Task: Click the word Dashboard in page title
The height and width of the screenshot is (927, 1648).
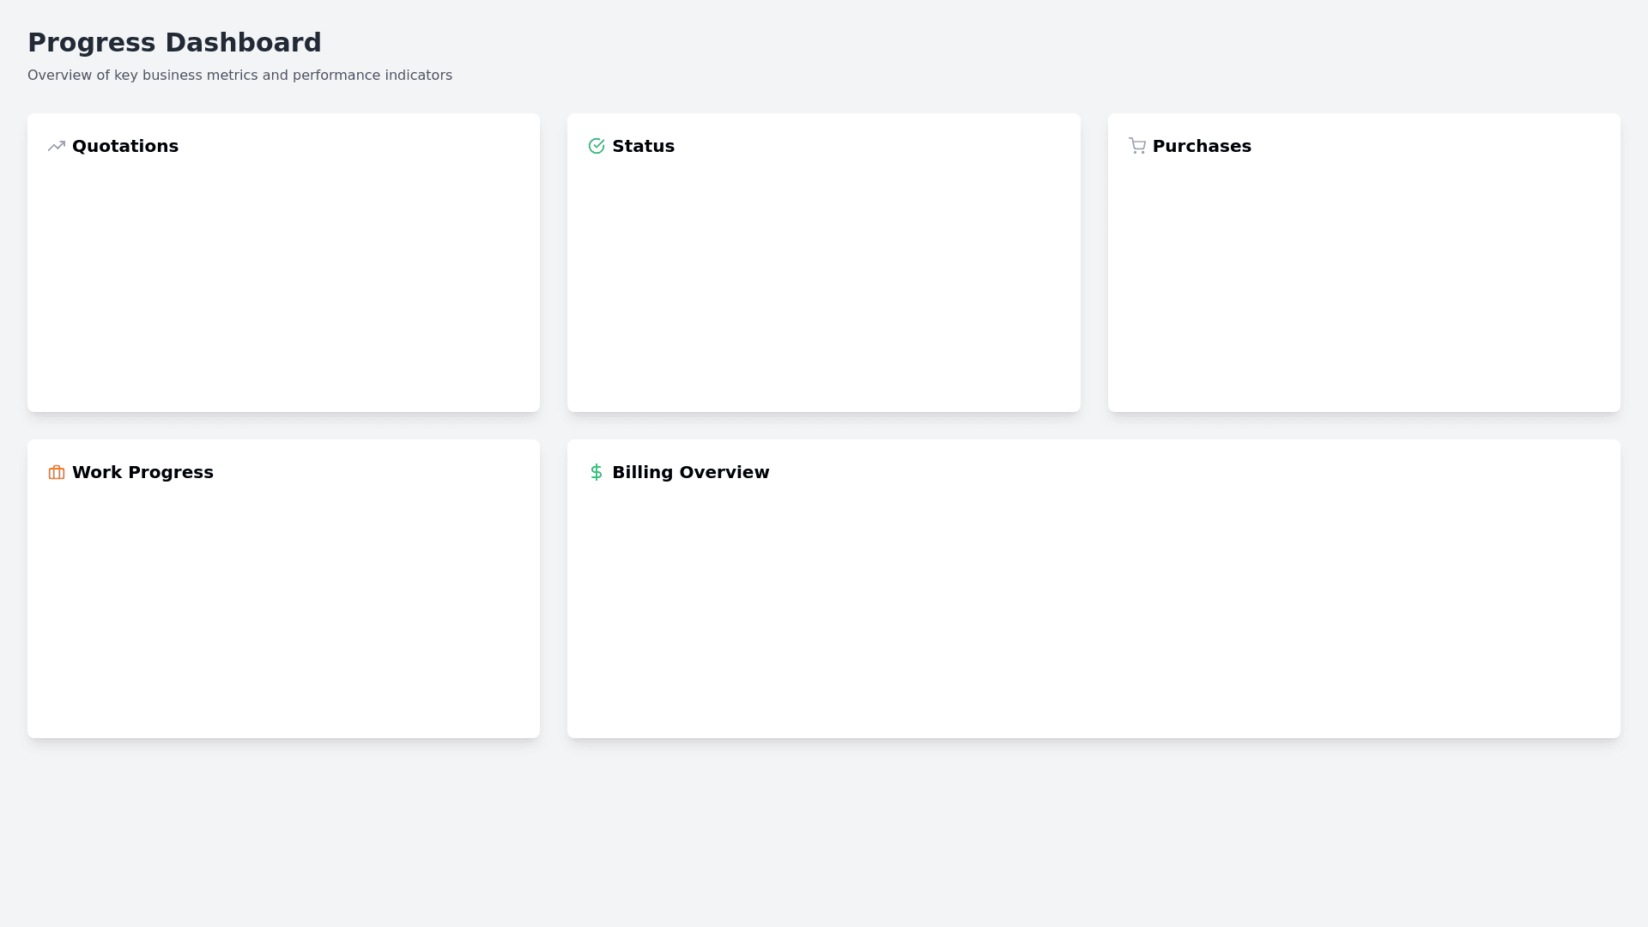Action: coord(243,43)
